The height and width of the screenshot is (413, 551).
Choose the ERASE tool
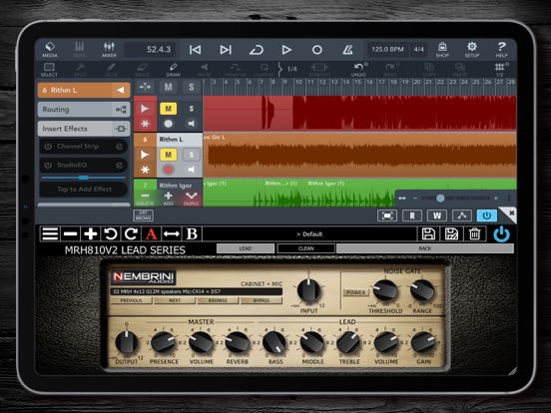click(x=143, y=70)
